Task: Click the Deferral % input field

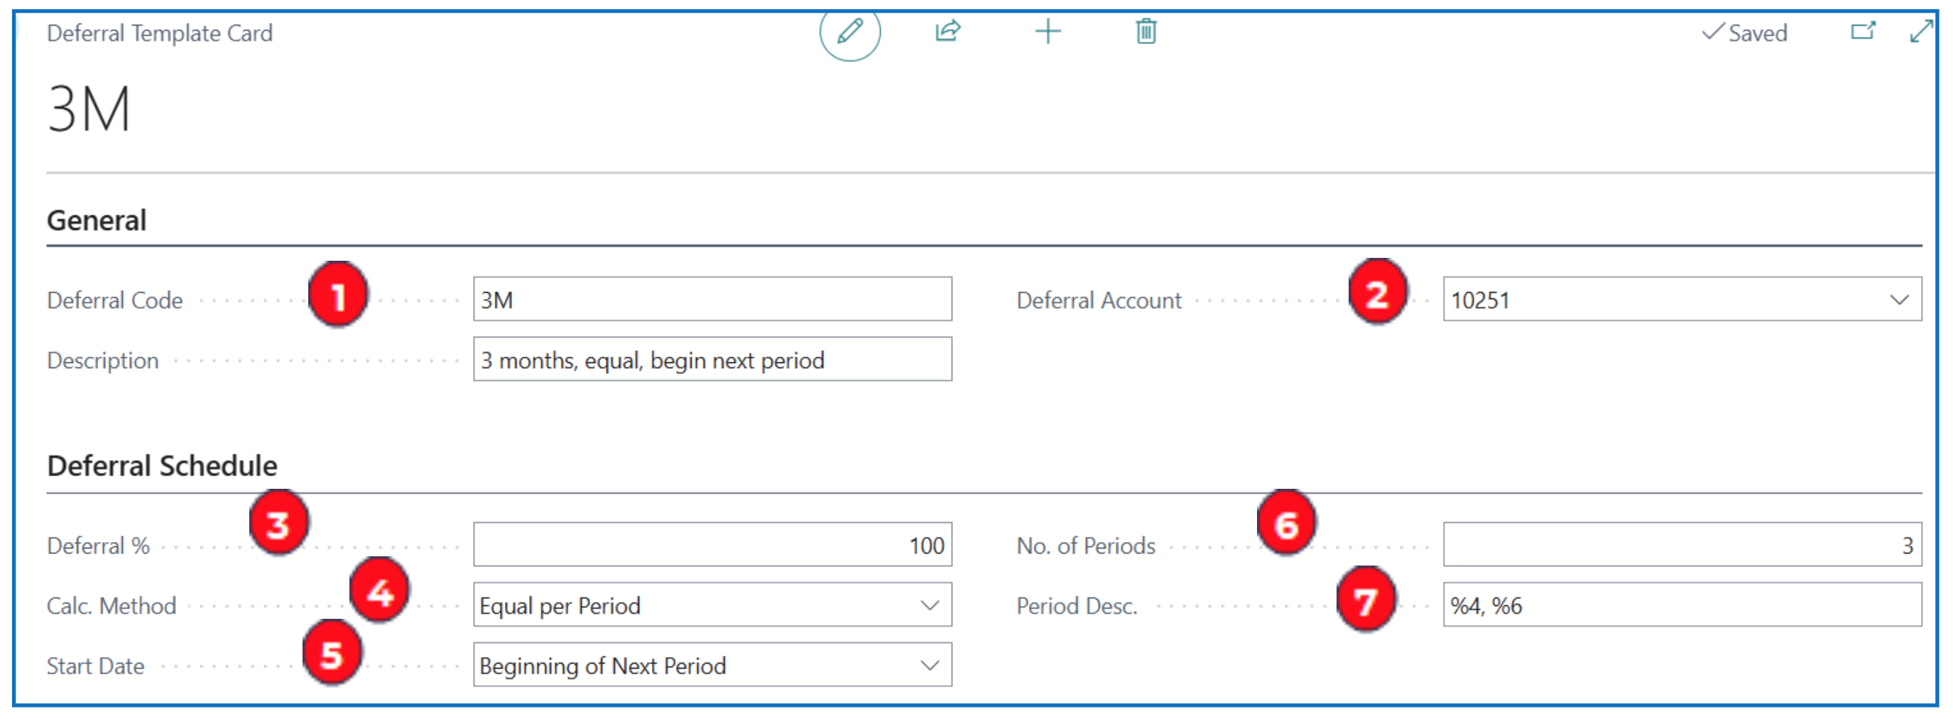Action: coord(711,544)
